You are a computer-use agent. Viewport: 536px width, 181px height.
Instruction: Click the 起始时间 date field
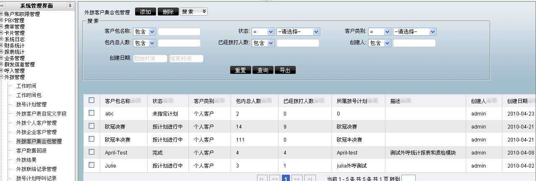[150, 59]
